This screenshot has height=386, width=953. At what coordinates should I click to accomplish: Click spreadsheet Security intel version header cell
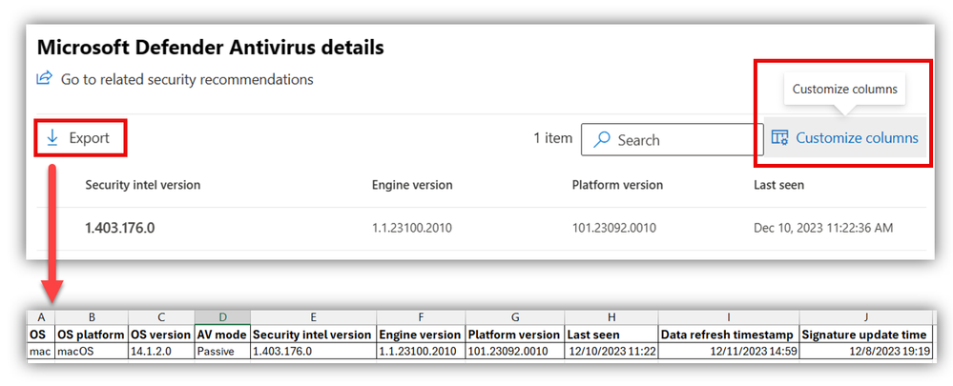[313, 335]
